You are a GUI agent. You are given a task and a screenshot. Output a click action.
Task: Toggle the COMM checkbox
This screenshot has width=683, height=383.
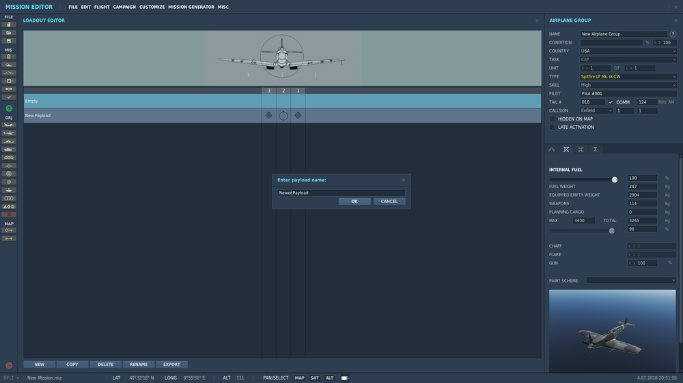click(x=611, y=102)
